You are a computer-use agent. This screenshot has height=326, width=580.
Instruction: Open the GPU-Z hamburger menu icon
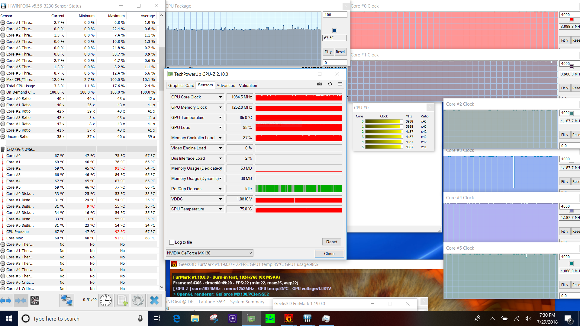(x=340, y=84)
